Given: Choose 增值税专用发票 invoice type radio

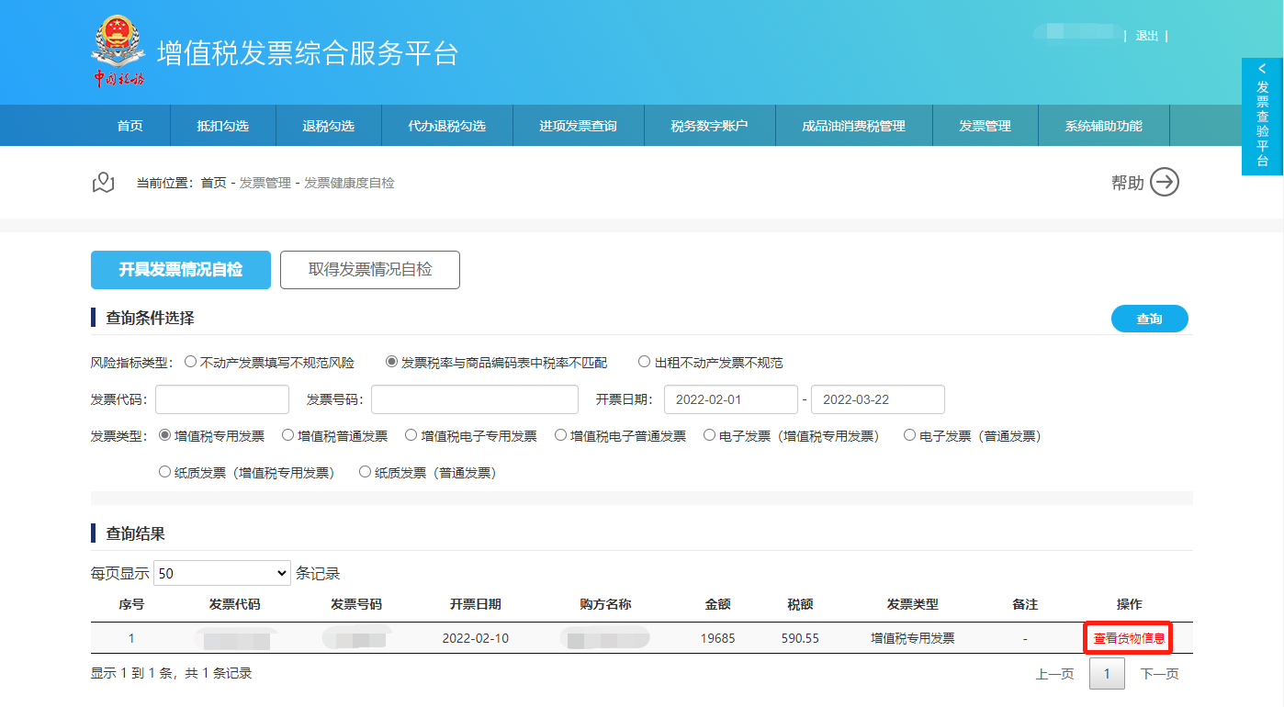Looking at the screenshot, I should click(165, 435).
